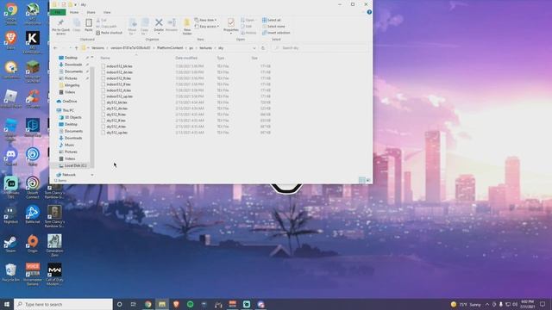Open the File ribbon tab

click(58, 12)
